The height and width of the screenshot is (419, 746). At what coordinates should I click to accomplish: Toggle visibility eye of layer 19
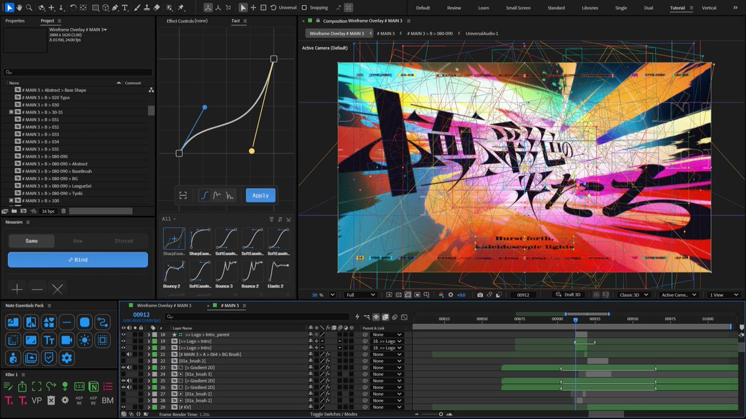tap(123, 341)
